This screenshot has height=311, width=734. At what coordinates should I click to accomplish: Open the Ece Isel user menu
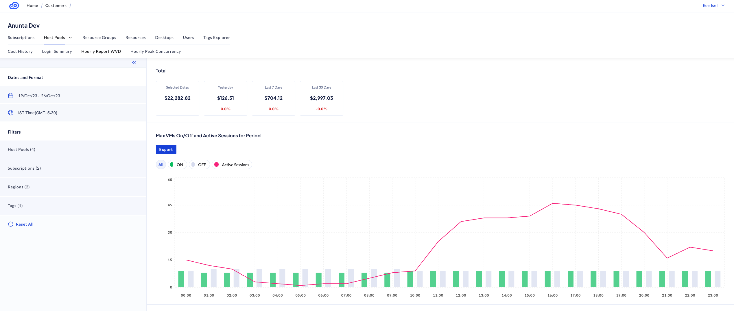pos(713,5)
